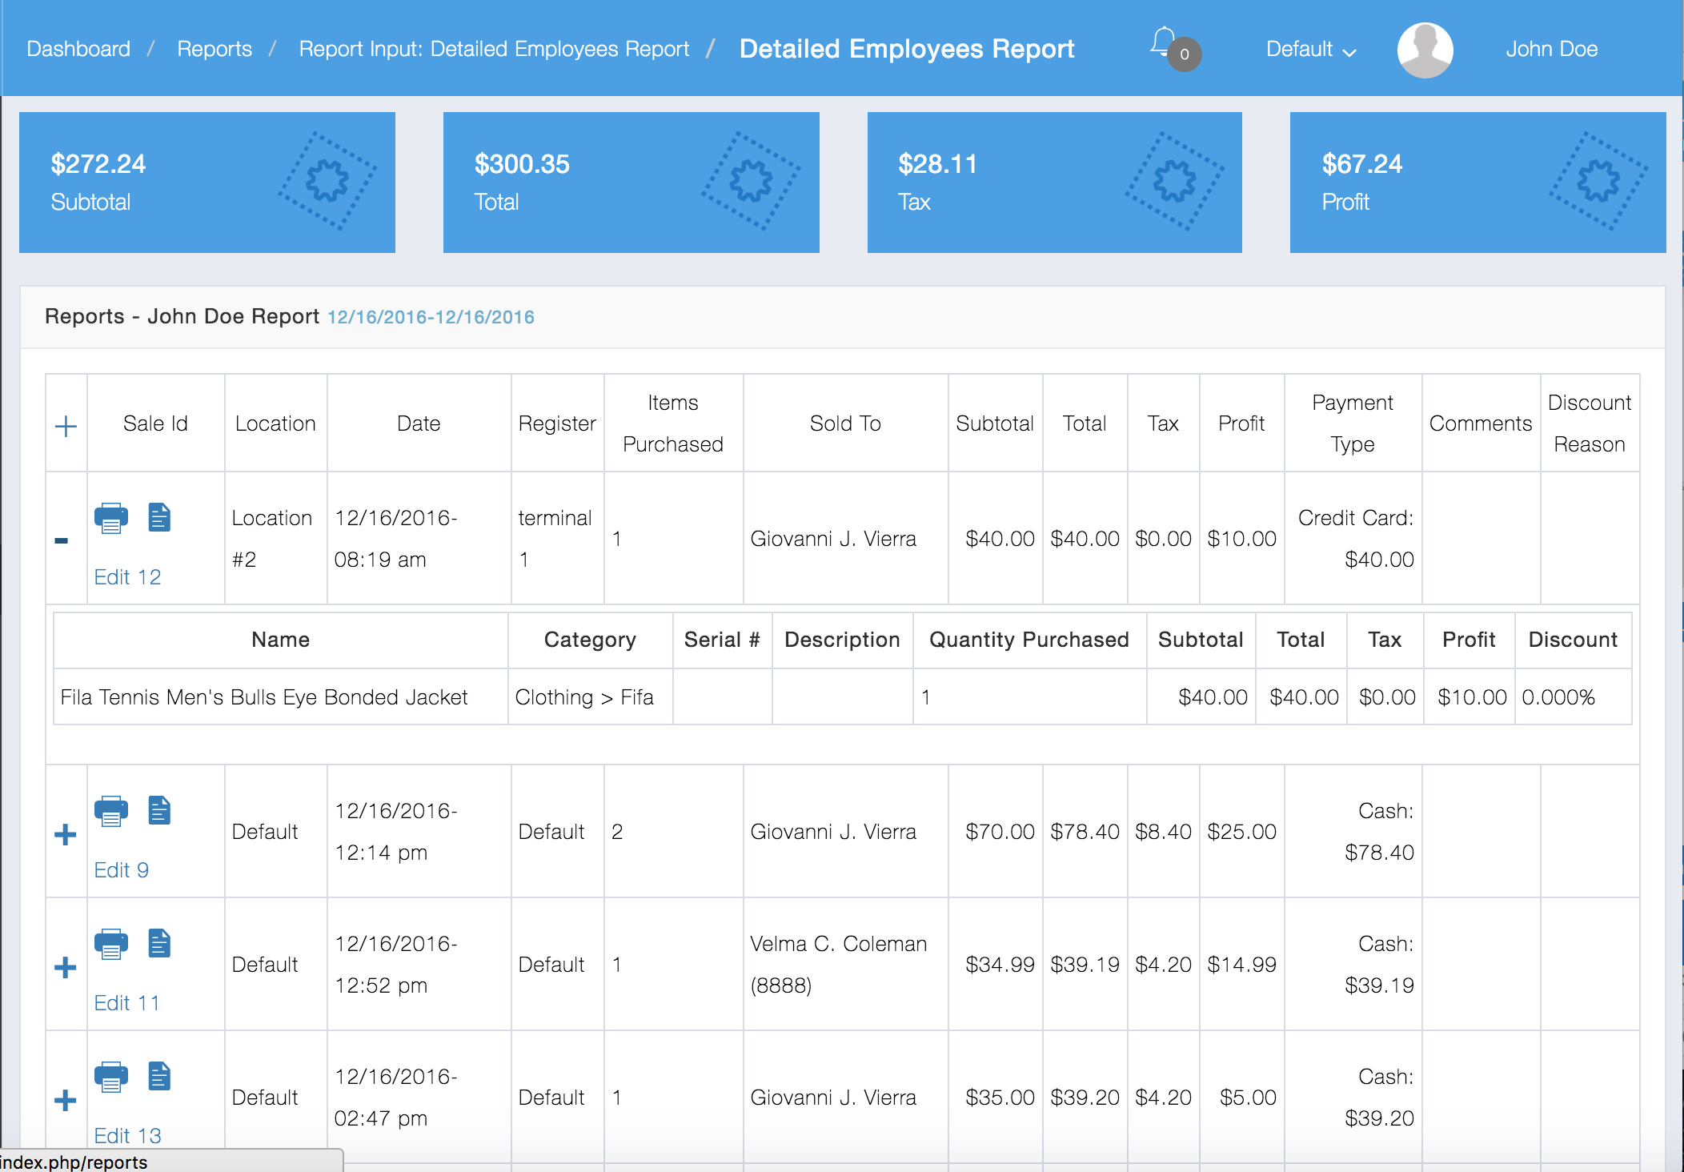Viewport: 1684px width, 1172px height.
Task: Click John Doe avatar picture
Action: pos(1425,50)
